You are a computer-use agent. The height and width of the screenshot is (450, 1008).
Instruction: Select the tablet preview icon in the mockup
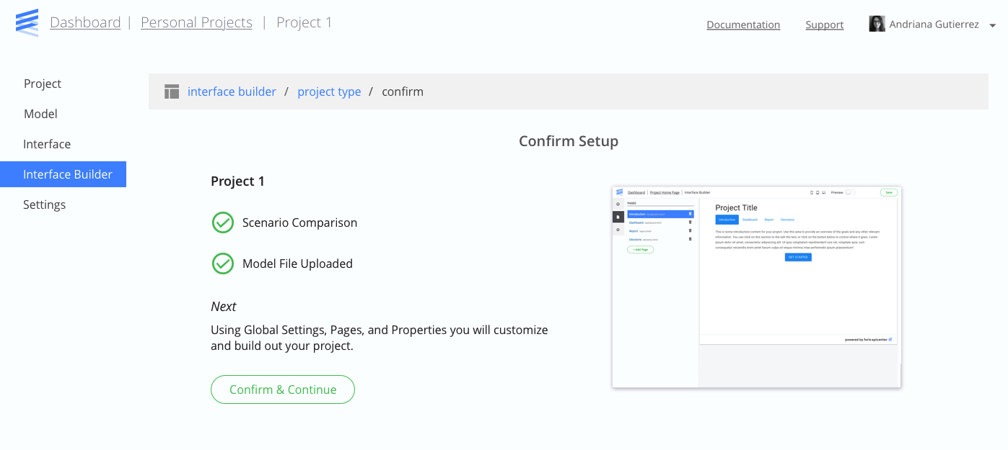pyautogui.click(x=818, y=192)
